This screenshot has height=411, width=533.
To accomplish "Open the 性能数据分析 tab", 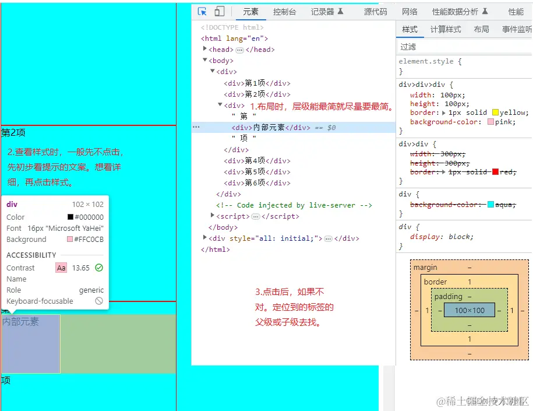I will tap(460, 12).
